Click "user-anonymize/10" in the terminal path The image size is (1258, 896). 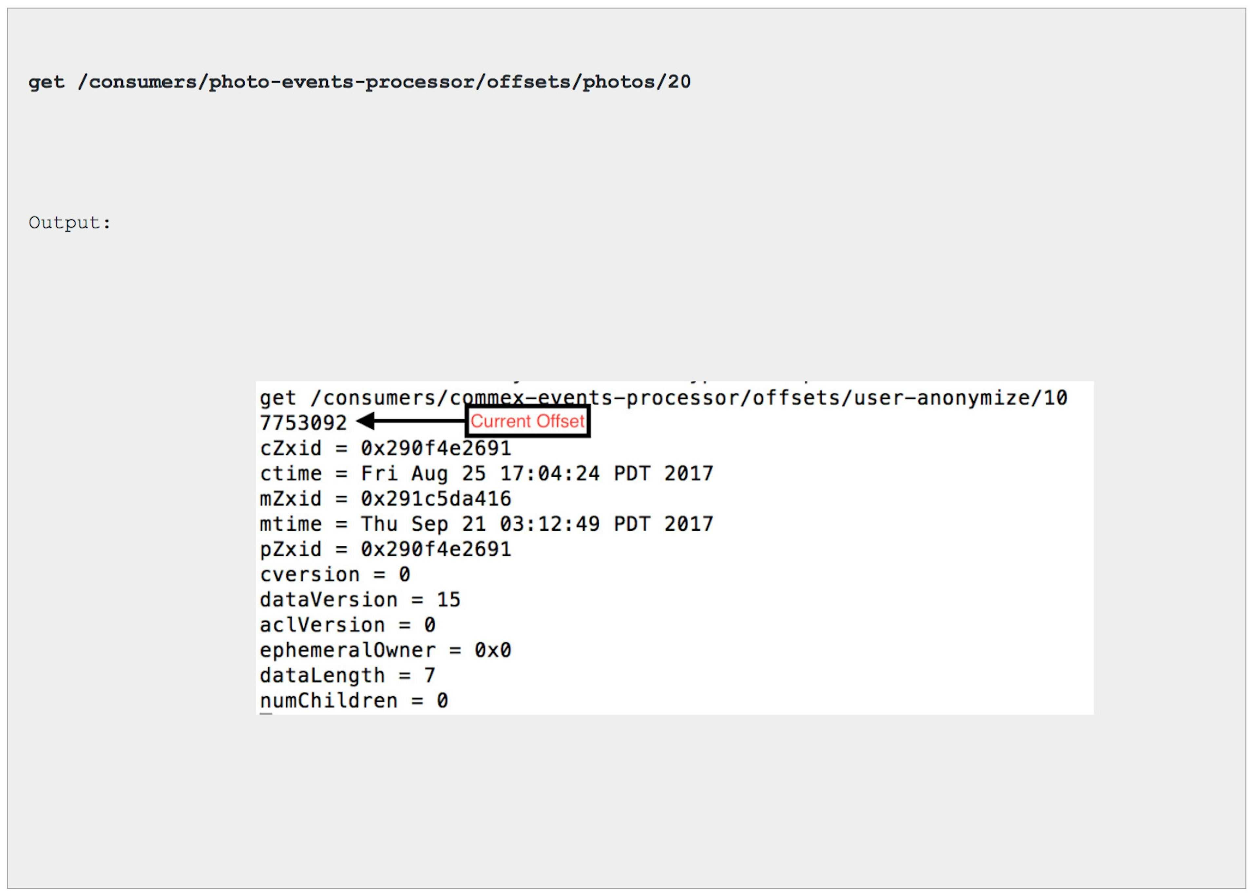[961, 398]
